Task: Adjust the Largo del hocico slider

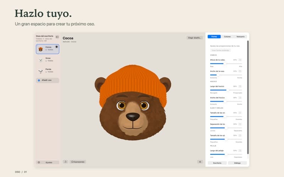Action: pos(226,90)
